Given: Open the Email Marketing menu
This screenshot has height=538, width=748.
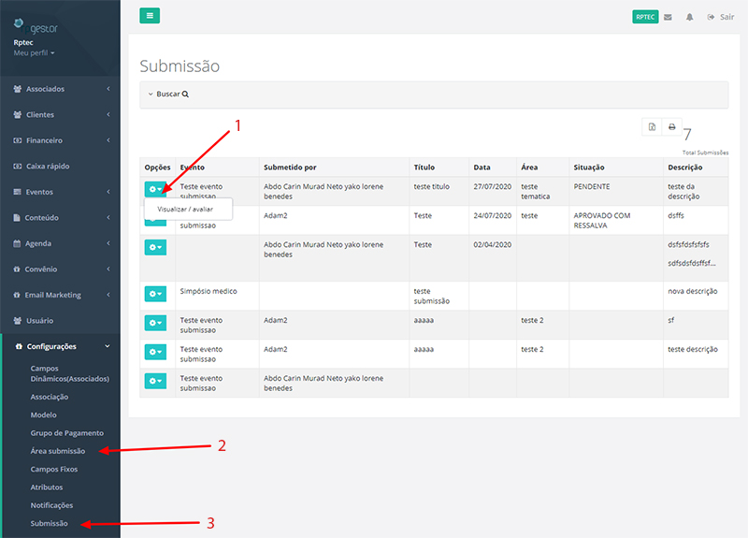Looking at the screenshot, I should (x=60, y=295).
